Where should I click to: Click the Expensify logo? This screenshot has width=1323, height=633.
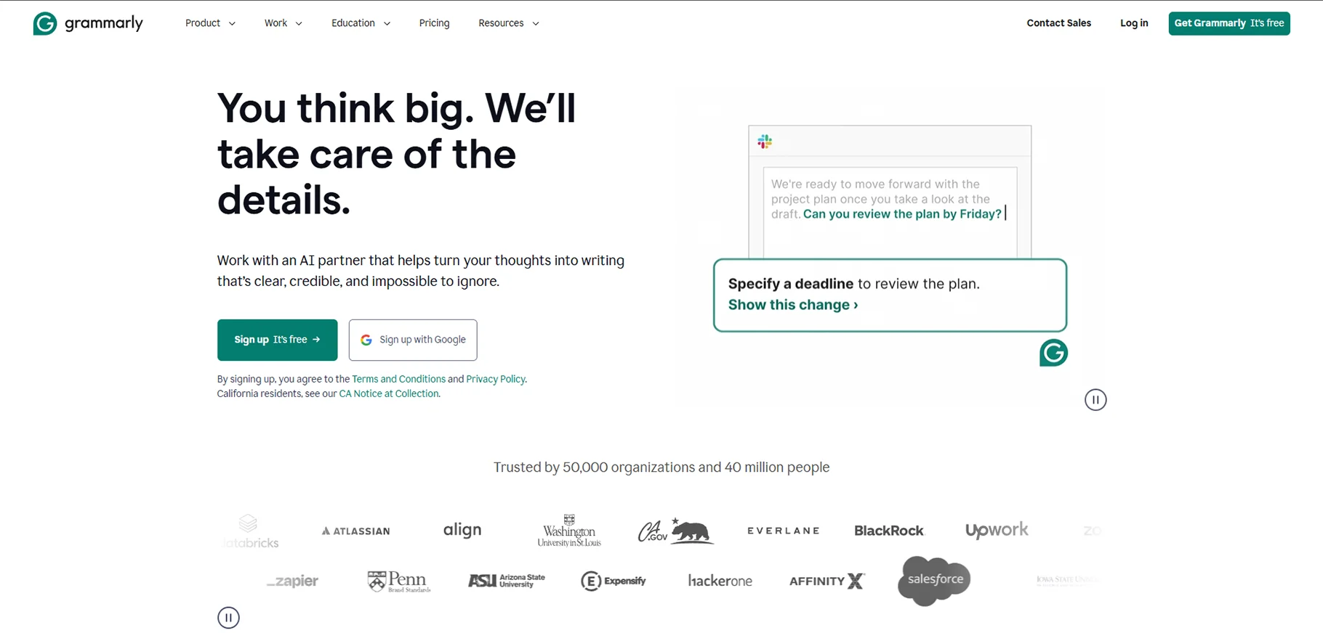click(614, 581)
